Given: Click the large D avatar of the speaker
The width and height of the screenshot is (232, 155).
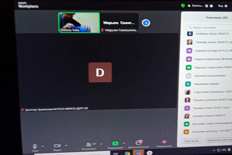Looking at the screenshot, I should 100,72.
